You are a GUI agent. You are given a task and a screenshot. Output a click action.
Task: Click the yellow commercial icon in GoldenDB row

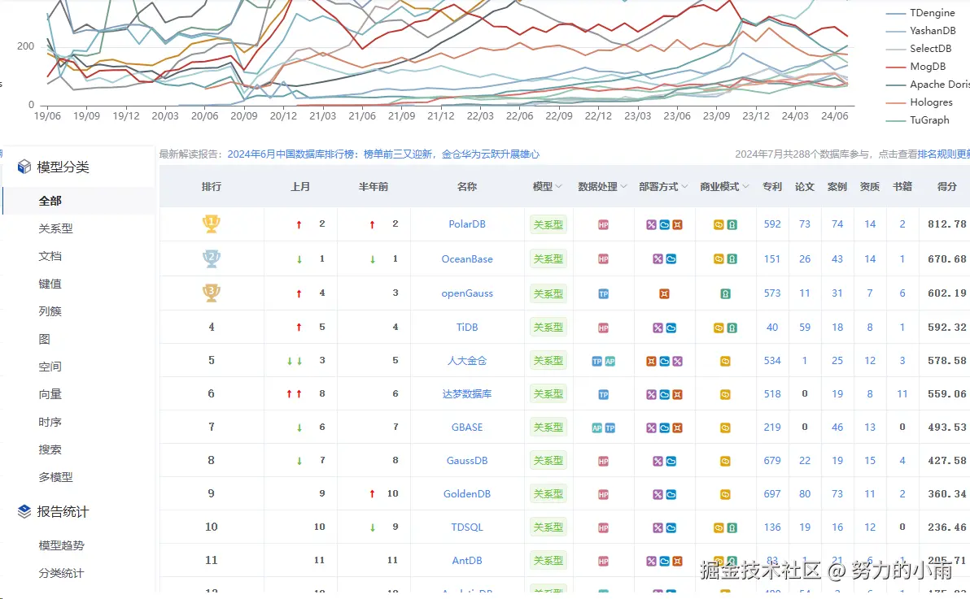click(x=725, y=494)
